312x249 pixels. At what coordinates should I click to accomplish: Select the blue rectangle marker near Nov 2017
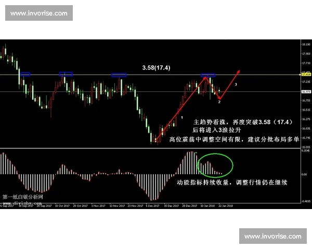[x=119, y=75]
